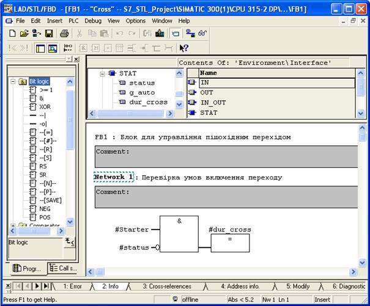
Task: Toggle monitor mode with the glasses icon
Action: (202, 34)
